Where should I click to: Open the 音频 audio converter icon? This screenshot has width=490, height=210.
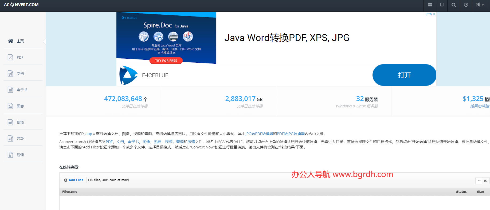click(x=10, y=139)
